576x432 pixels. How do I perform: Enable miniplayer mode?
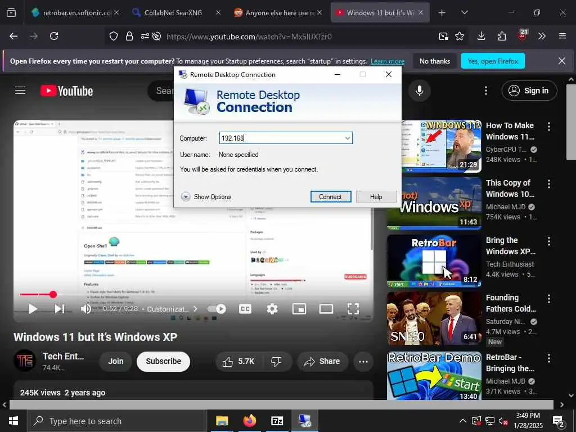[299, 309]
